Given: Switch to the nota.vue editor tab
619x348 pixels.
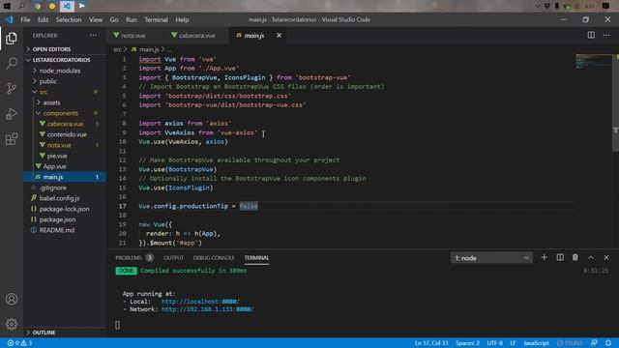Looking at the screenshot, I should (133, 35).
